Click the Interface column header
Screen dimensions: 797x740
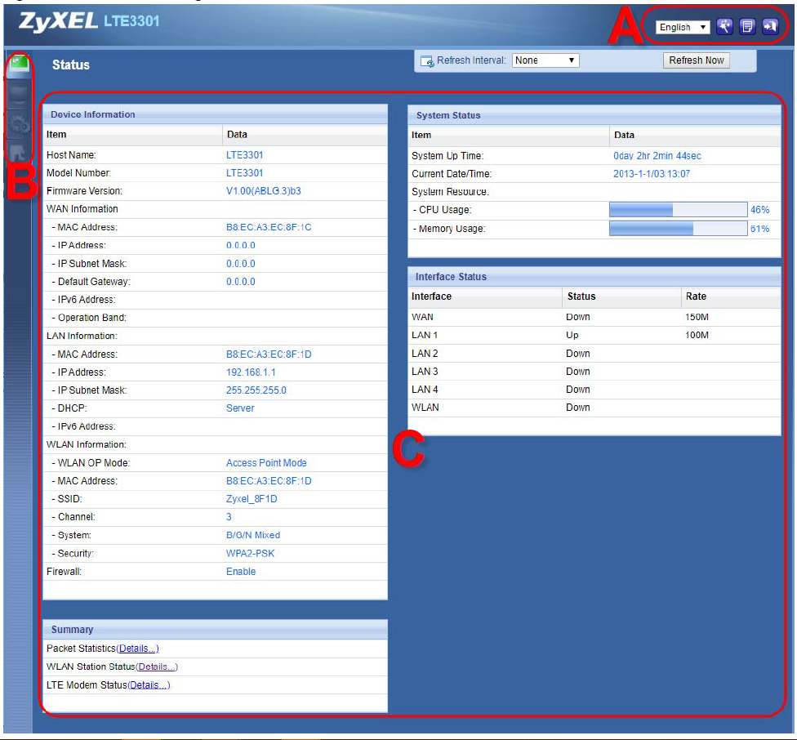pyautogui.click(x=431, y=296)
